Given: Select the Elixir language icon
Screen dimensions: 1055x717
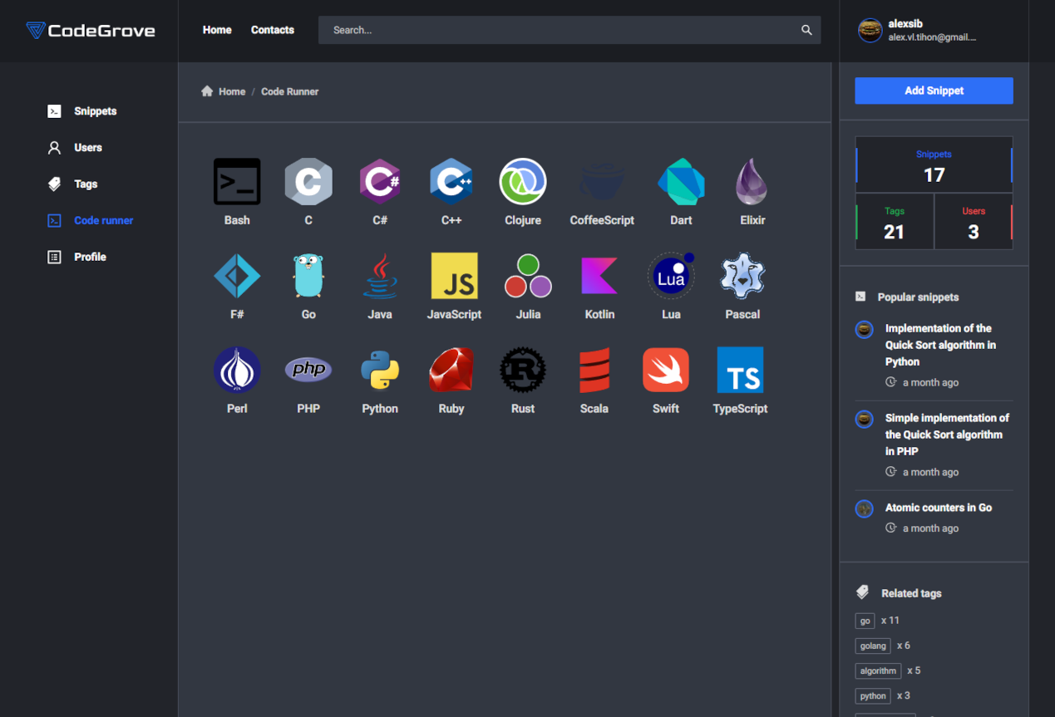Looking at the screenshot, I should coord(752,181).
